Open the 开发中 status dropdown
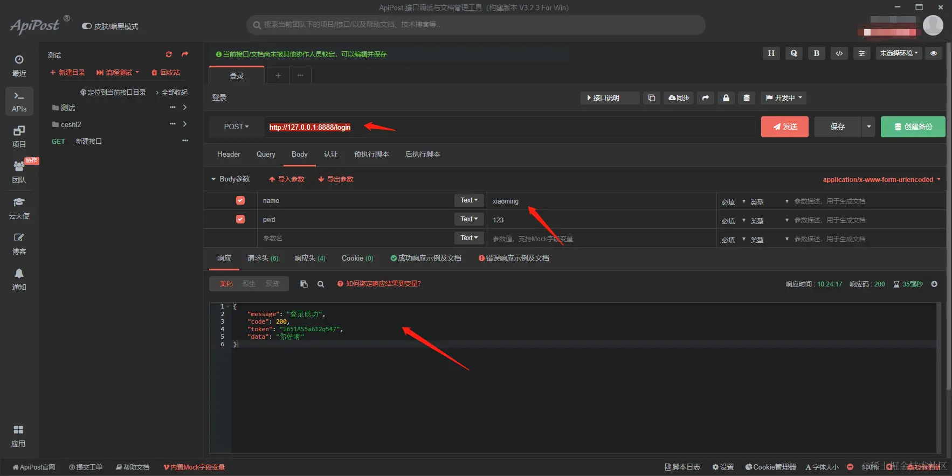This screenshot has width=952, height=476. (784, 98)
